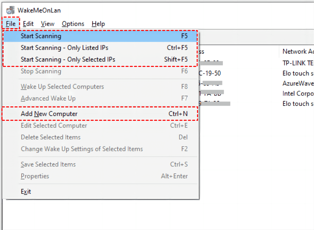This screenshot has height=230, width=314.
Task: Open the View menu
Action: coord(48,24)
